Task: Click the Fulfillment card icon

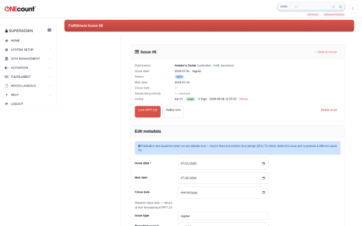Action: coord(6,77)
